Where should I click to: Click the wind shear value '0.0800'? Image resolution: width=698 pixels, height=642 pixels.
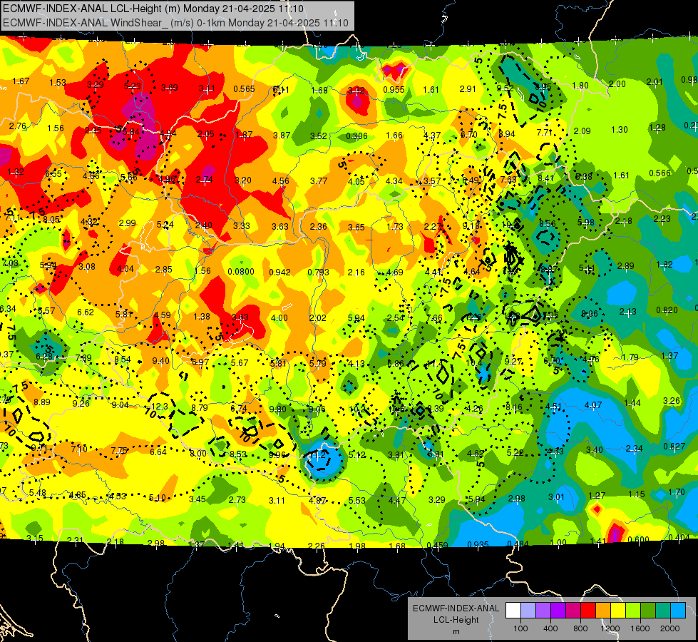241,272
